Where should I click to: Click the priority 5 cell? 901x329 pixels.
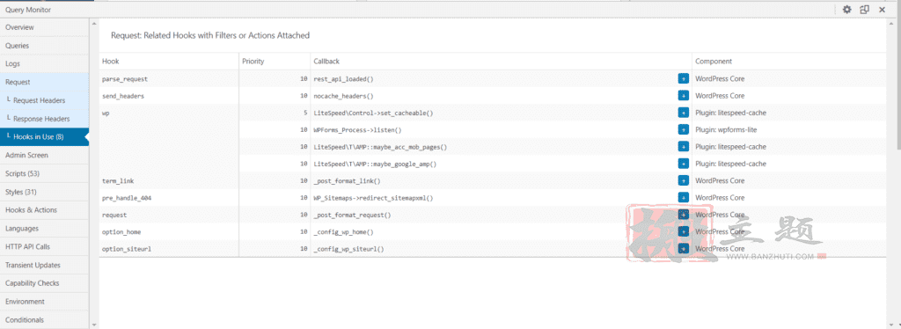pos(275,113)
